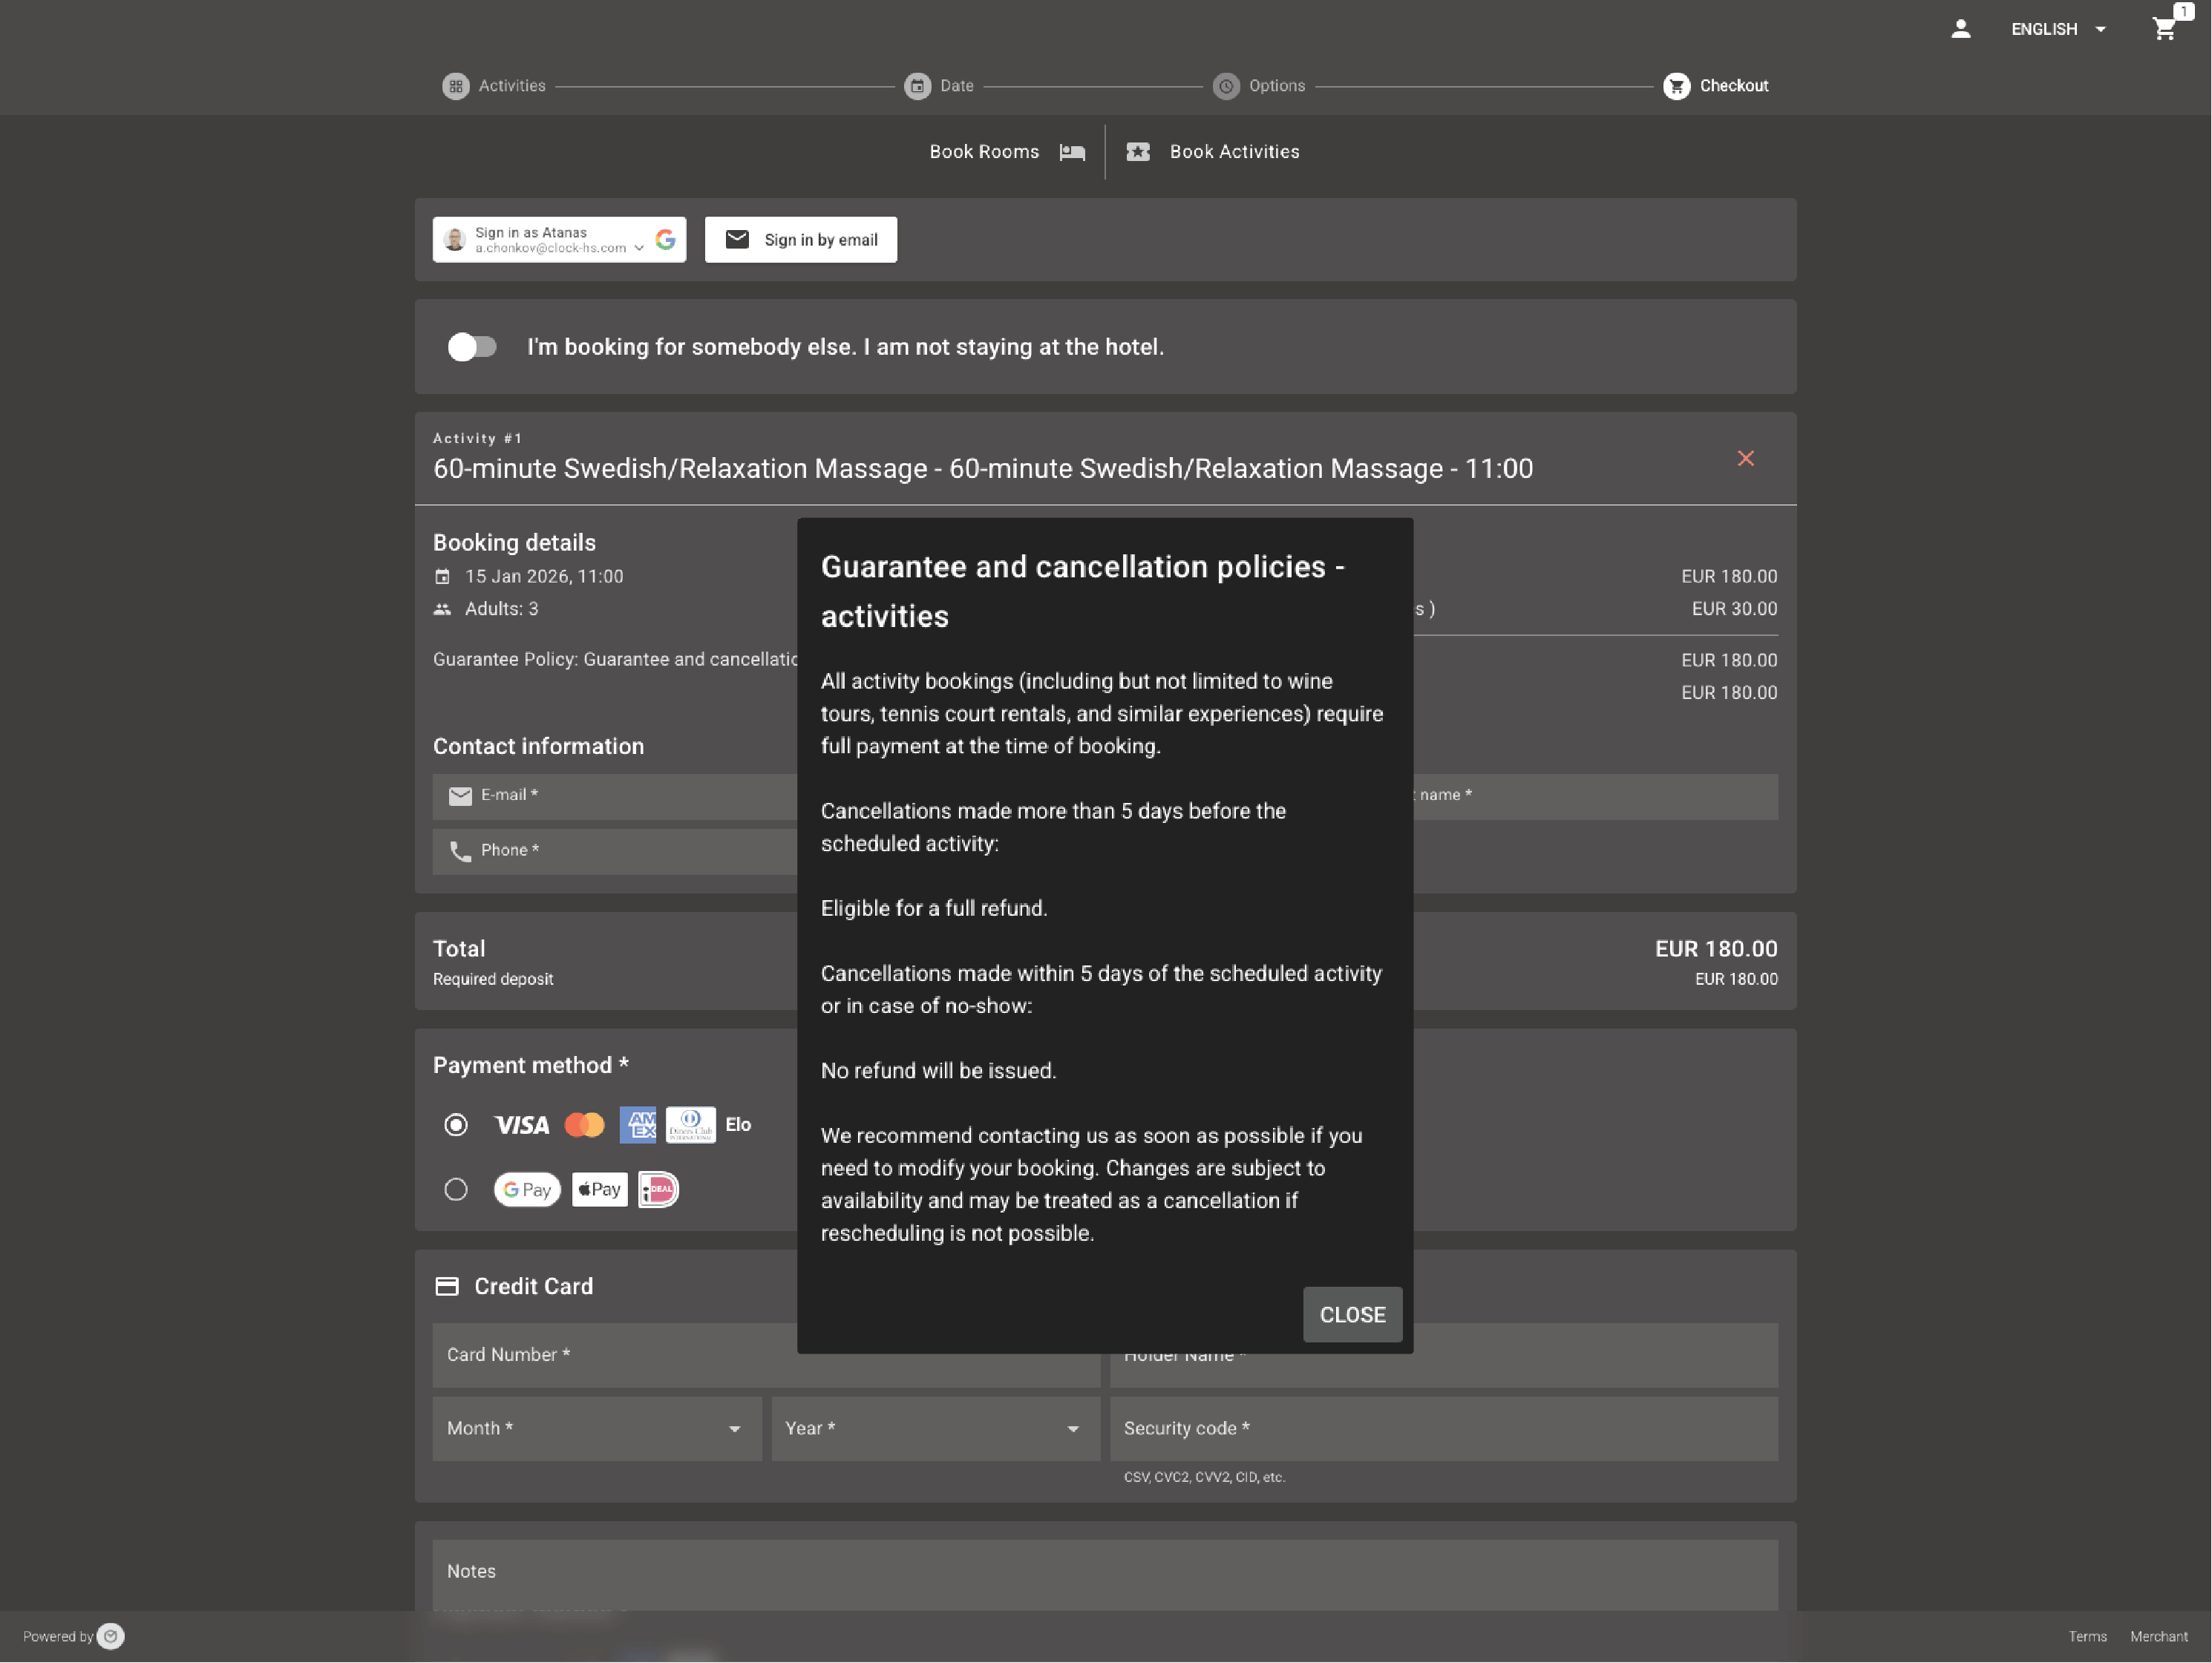
Task: Click the Date step calendar icon
Action: 917,86
